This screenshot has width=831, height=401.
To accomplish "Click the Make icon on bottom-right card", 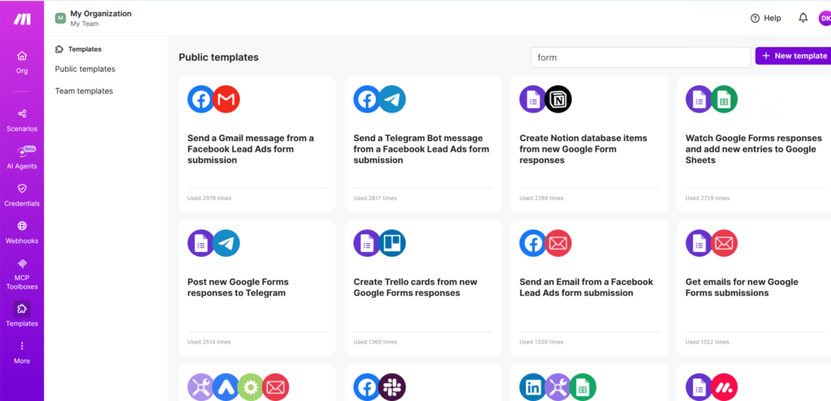I will [x=724, y=387].
